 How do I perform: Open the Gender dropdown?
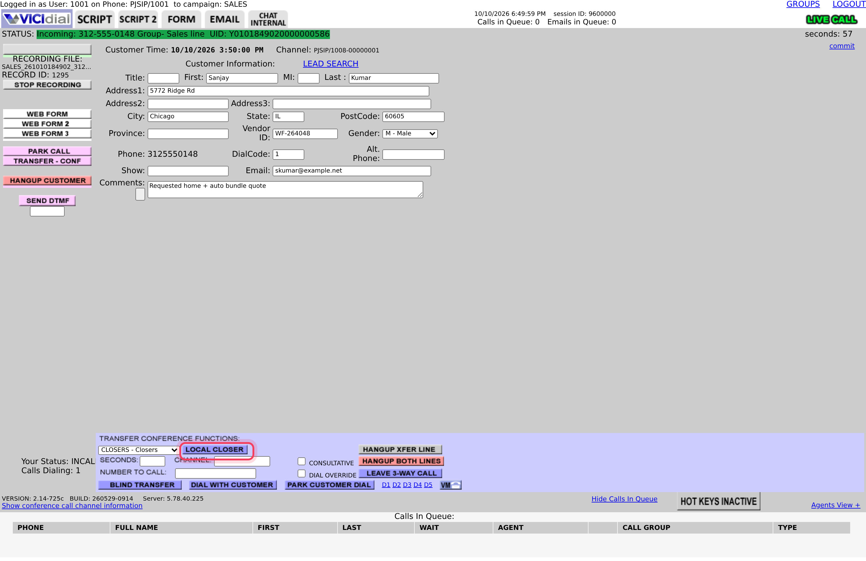point(410,134)
